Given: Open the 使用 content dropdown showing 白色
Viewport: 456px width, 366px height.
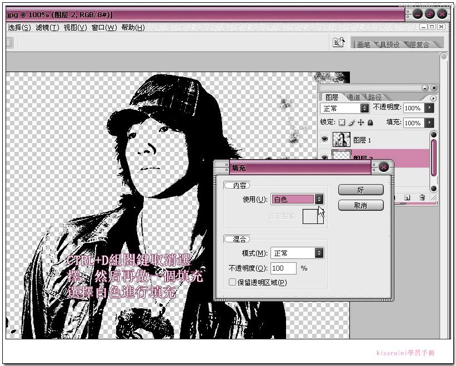Looking at the screenshot, I should (297, 199).
